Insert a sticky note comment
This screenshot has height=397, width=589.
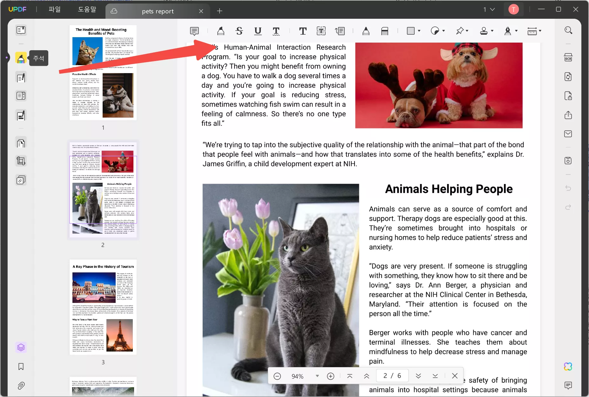[194, 31]
